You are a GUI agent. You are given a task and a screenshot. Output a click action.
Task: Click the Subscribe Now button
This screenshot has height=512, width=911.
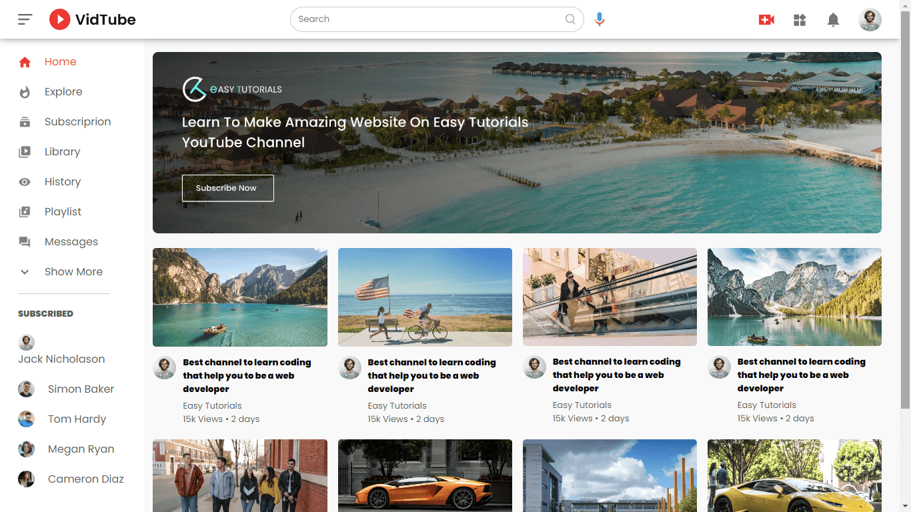pos(228,188)
